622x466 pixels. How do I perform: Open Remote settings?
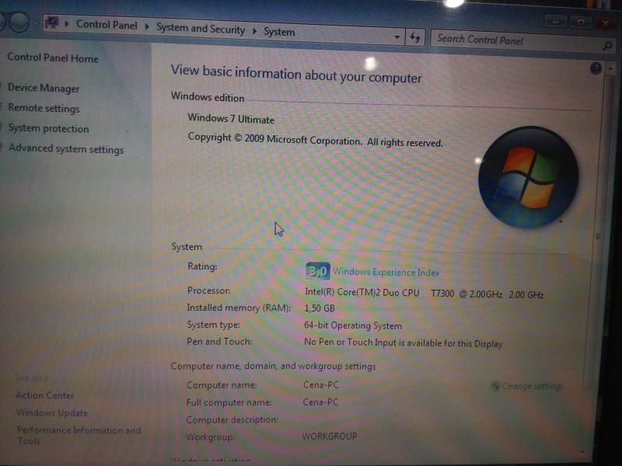pyautogui.click(x=44, y=109)
